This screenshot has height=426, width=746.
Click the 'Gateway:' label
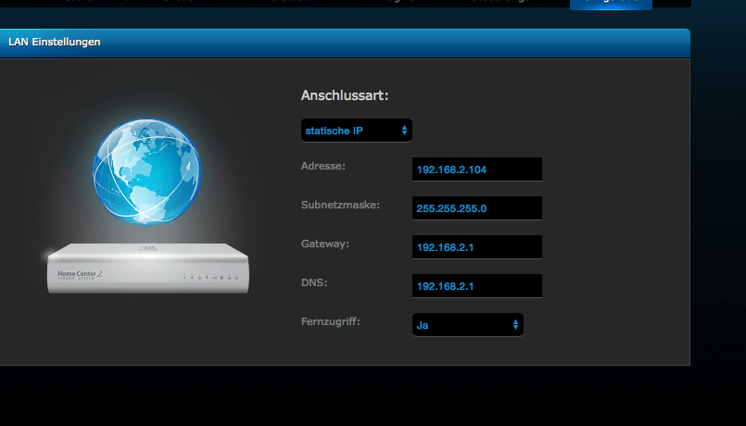point(324,244)
